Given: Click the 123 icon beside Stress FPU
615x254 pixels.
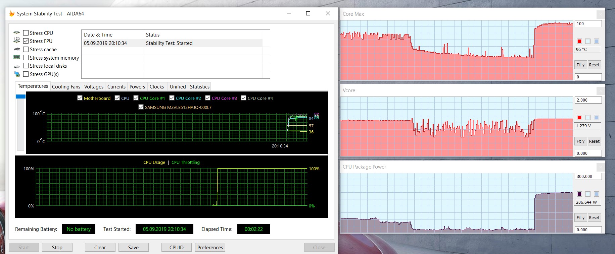Looking at the screenshot, I should point(17,41).
